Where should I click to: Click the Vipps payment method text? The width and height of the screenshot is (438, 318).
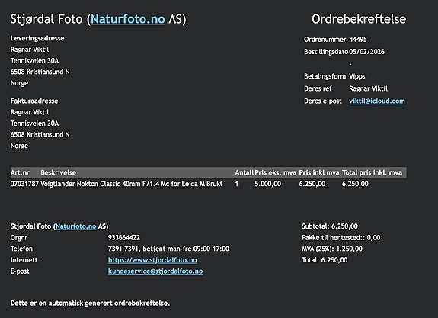357,76
